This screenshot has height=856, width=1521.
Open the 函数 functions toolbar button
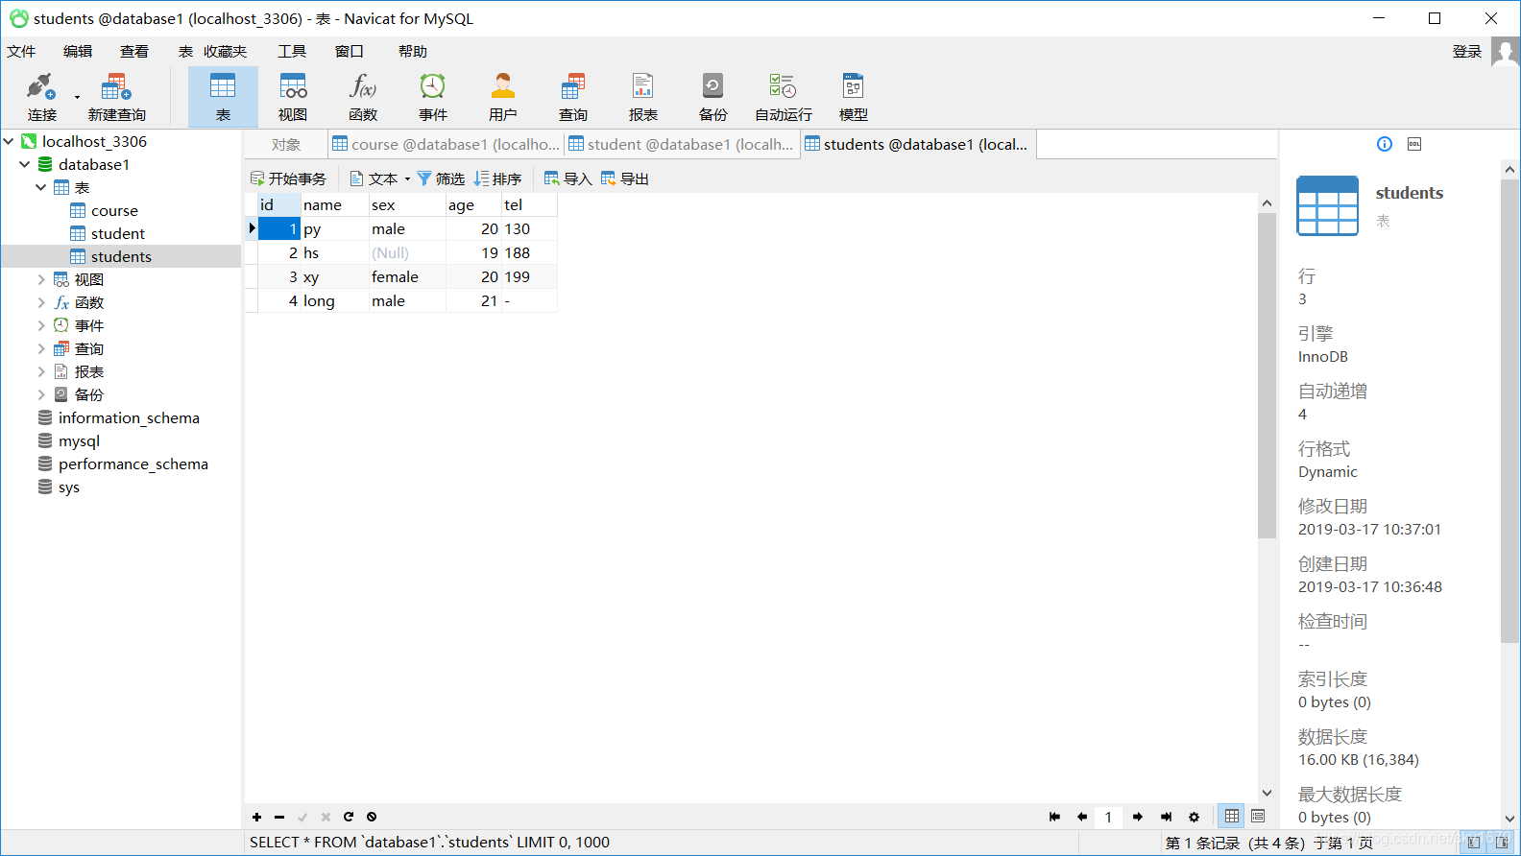(x=363, y=97)
